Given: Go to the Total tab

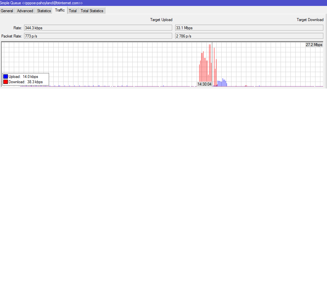Looking at the screenshot, I should pos(73,11).
